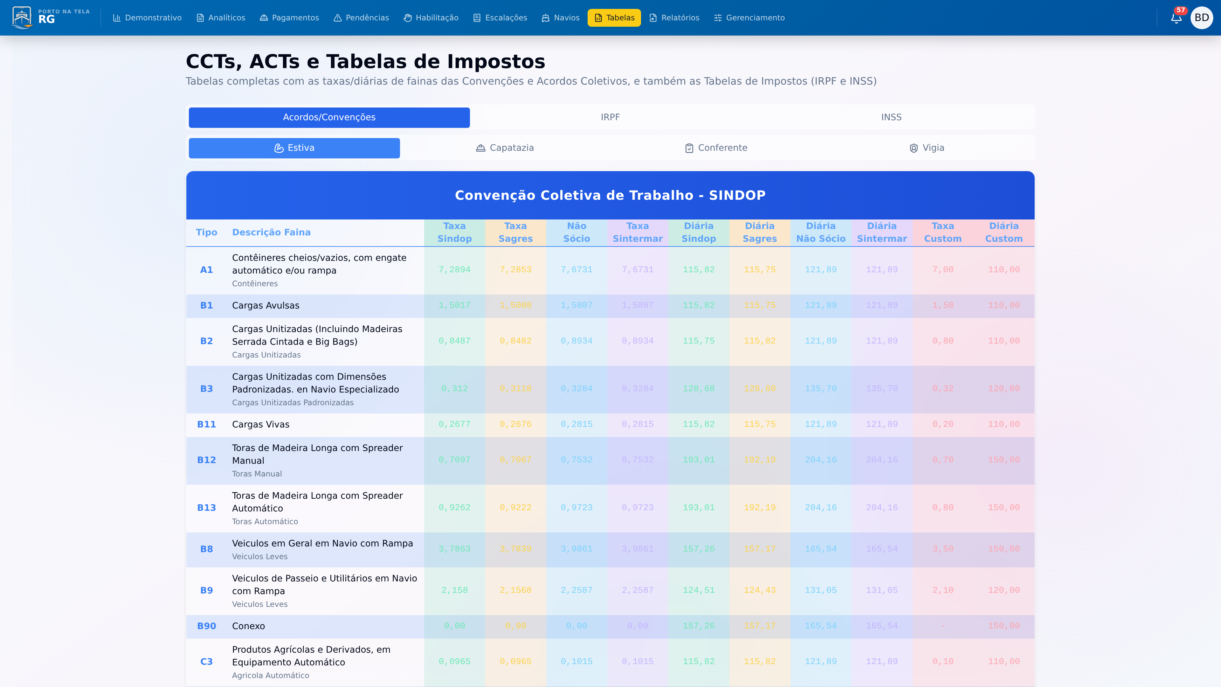Screen dimensions: 1221x687
Task: Enable the Capatazia category
Action: tap(504, 148)
